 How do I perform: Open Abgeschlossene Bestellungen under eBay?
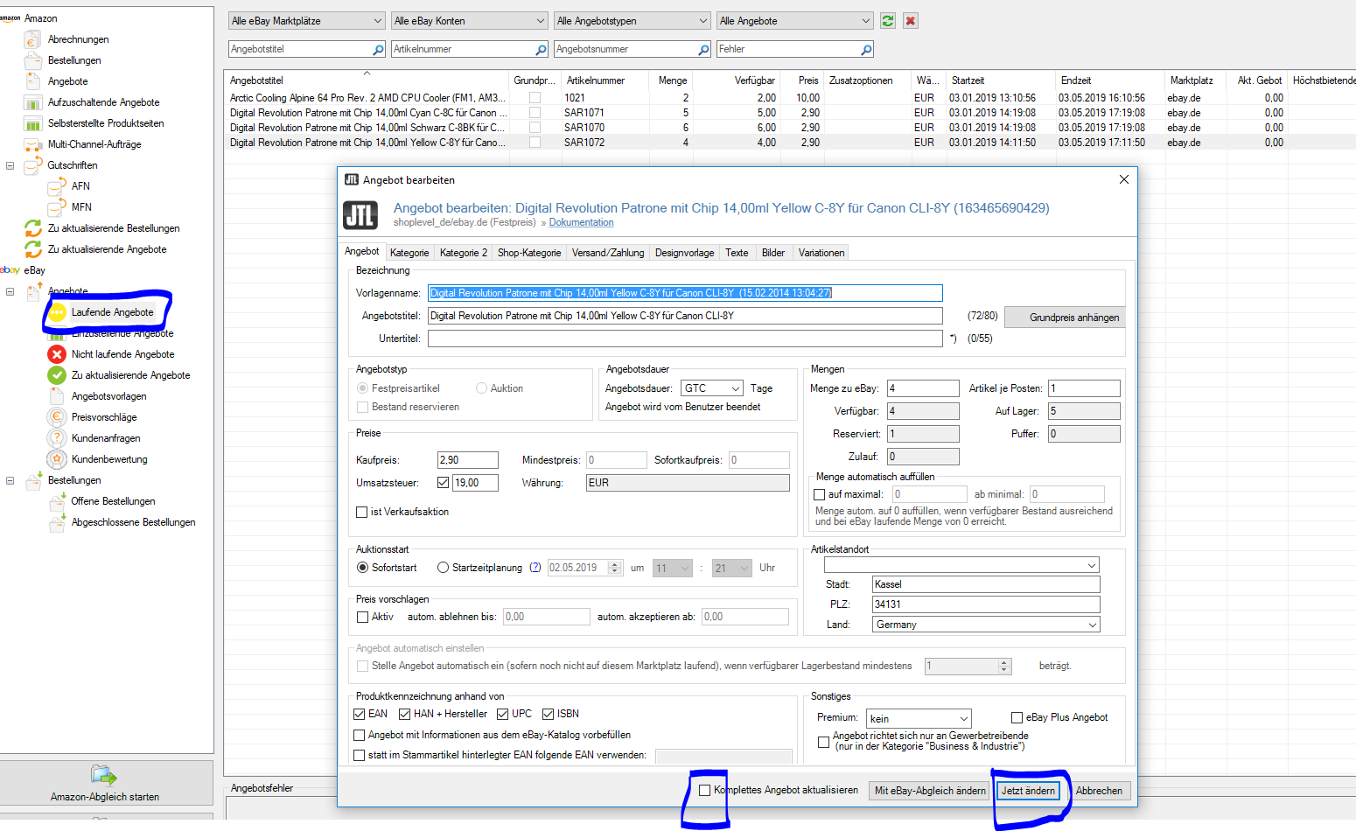[x=133, y=522]
